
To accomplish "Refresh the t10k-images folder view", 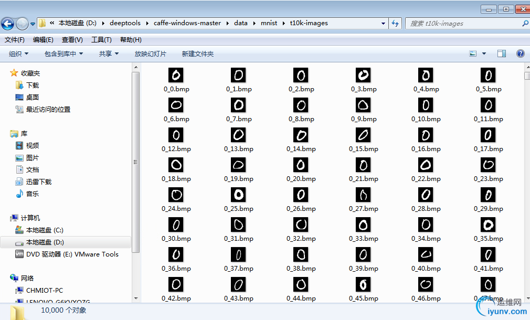I will [395, 23].
